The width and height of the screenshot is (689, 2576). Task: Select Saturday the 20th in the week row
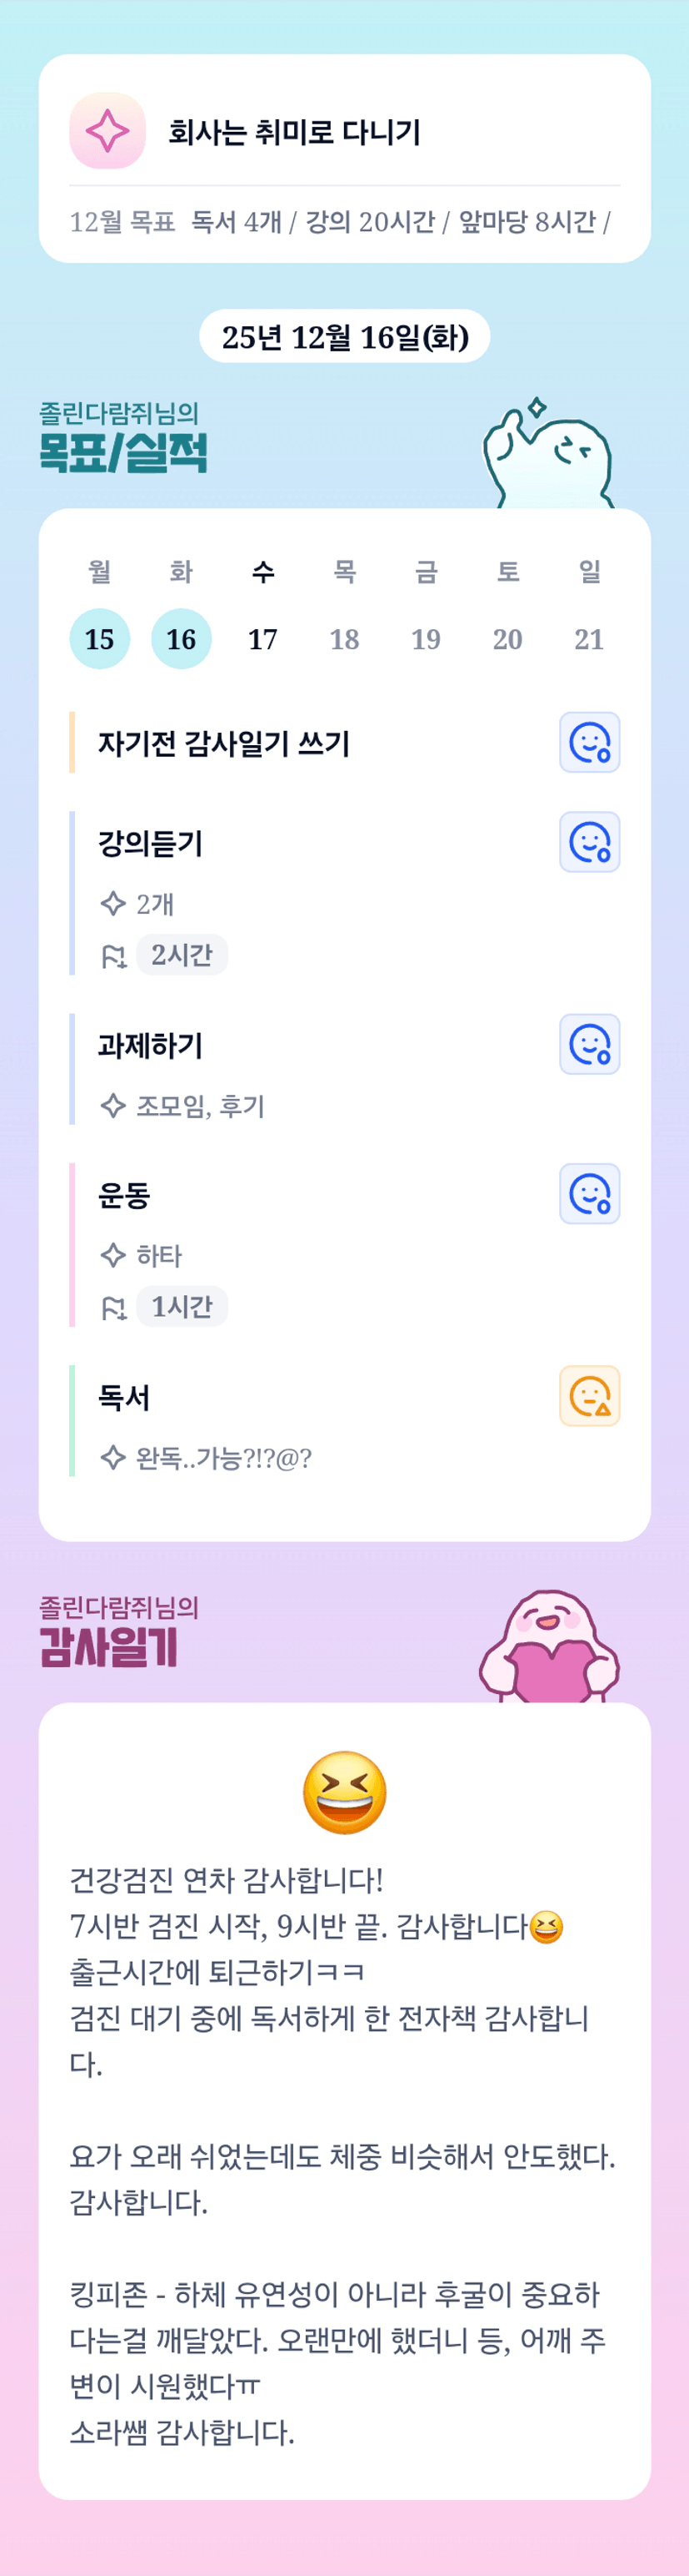coord(507,638)
